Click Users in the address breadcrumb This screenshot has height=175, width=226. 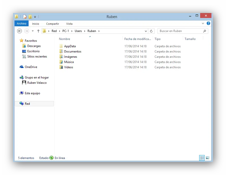click(x=78, y=31)
